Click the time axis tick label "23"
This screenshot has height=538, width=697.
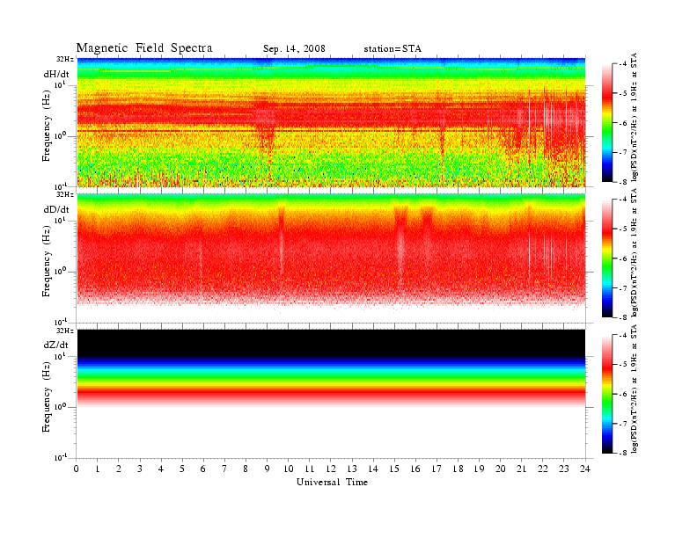tap(564, 469)
